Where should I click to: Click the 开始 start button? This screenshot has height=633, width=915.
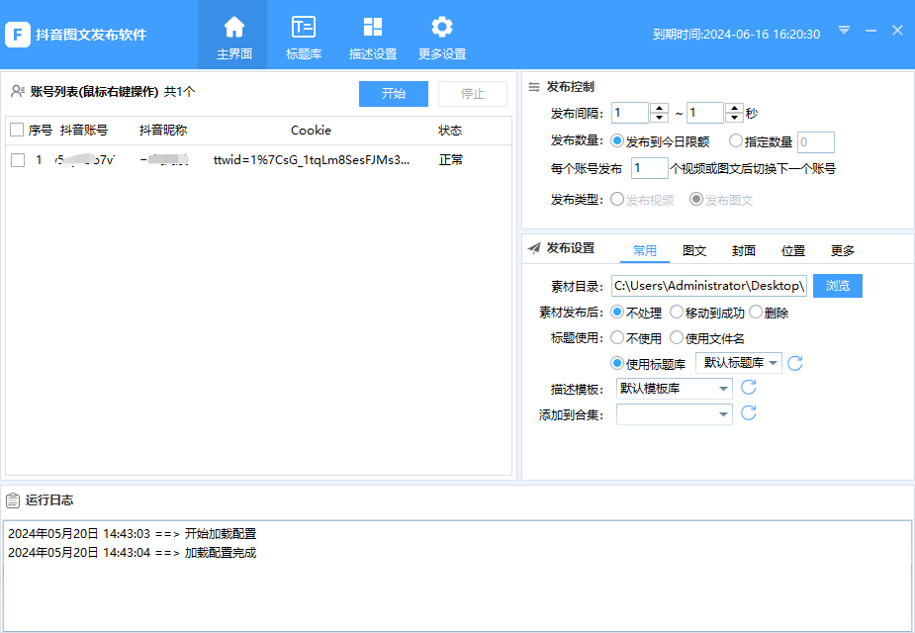pyautogui.click(x=393, y=93)
